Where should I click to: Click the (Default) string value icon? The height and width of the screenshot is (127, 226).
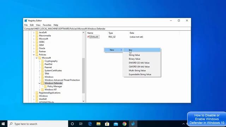88,37
